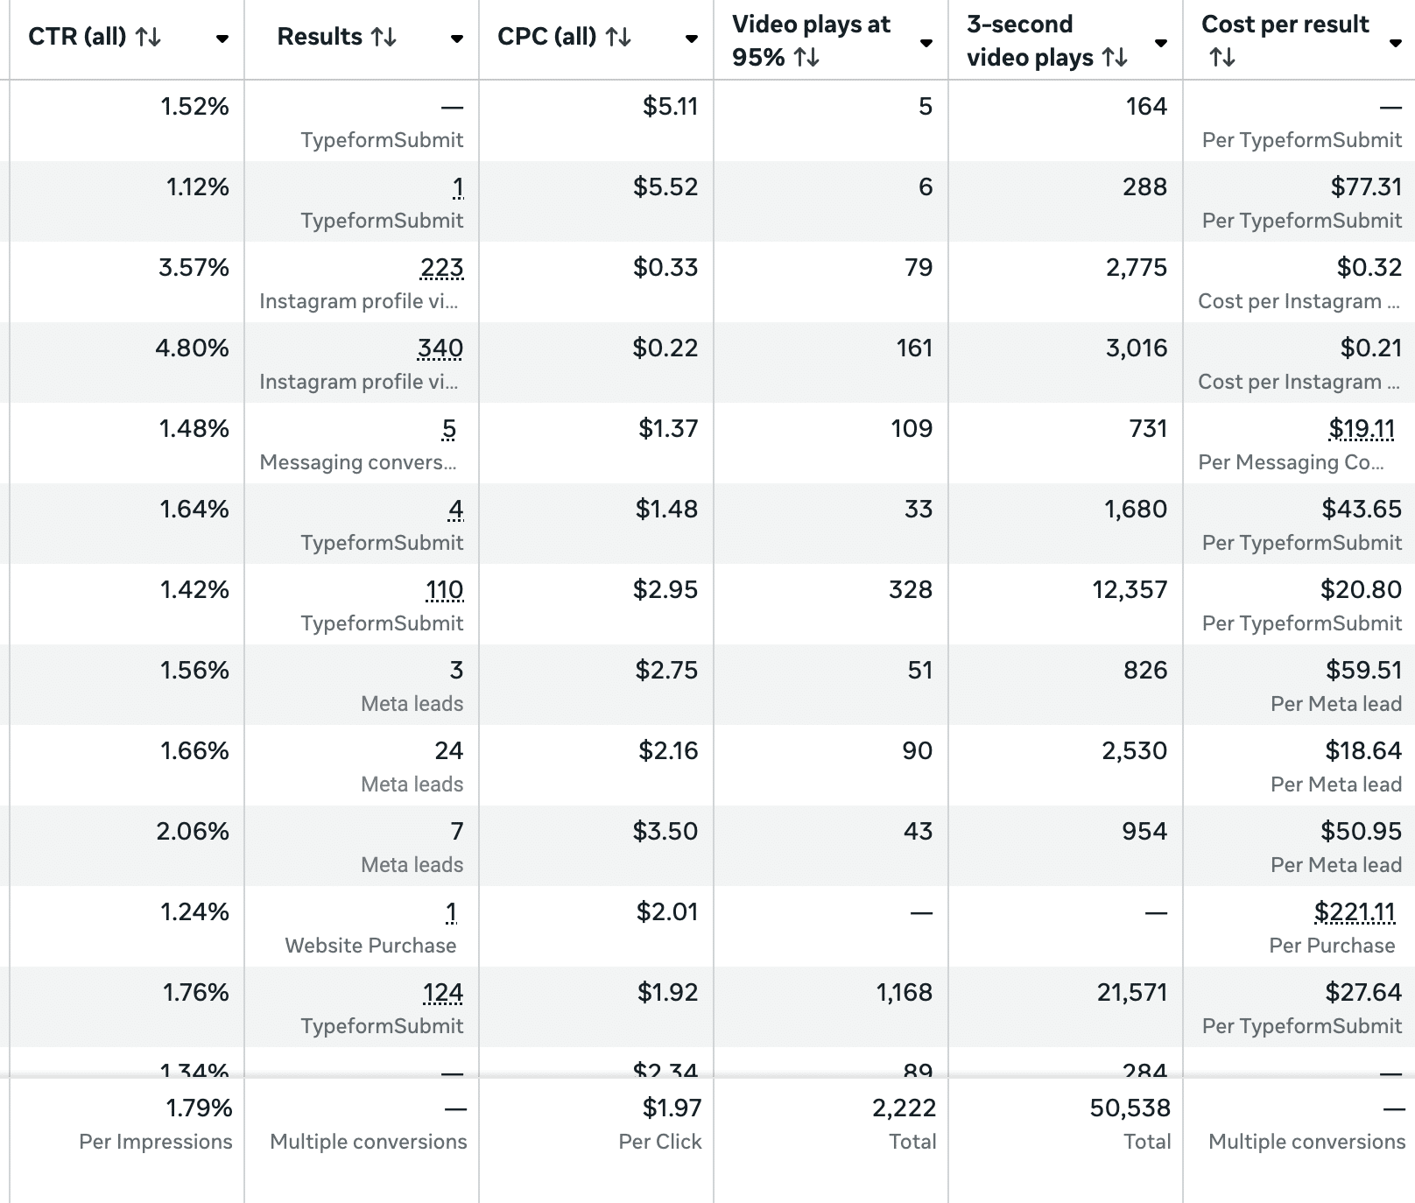
Task: Open 3-second video plays column caret
Action: coord(1161,43)
